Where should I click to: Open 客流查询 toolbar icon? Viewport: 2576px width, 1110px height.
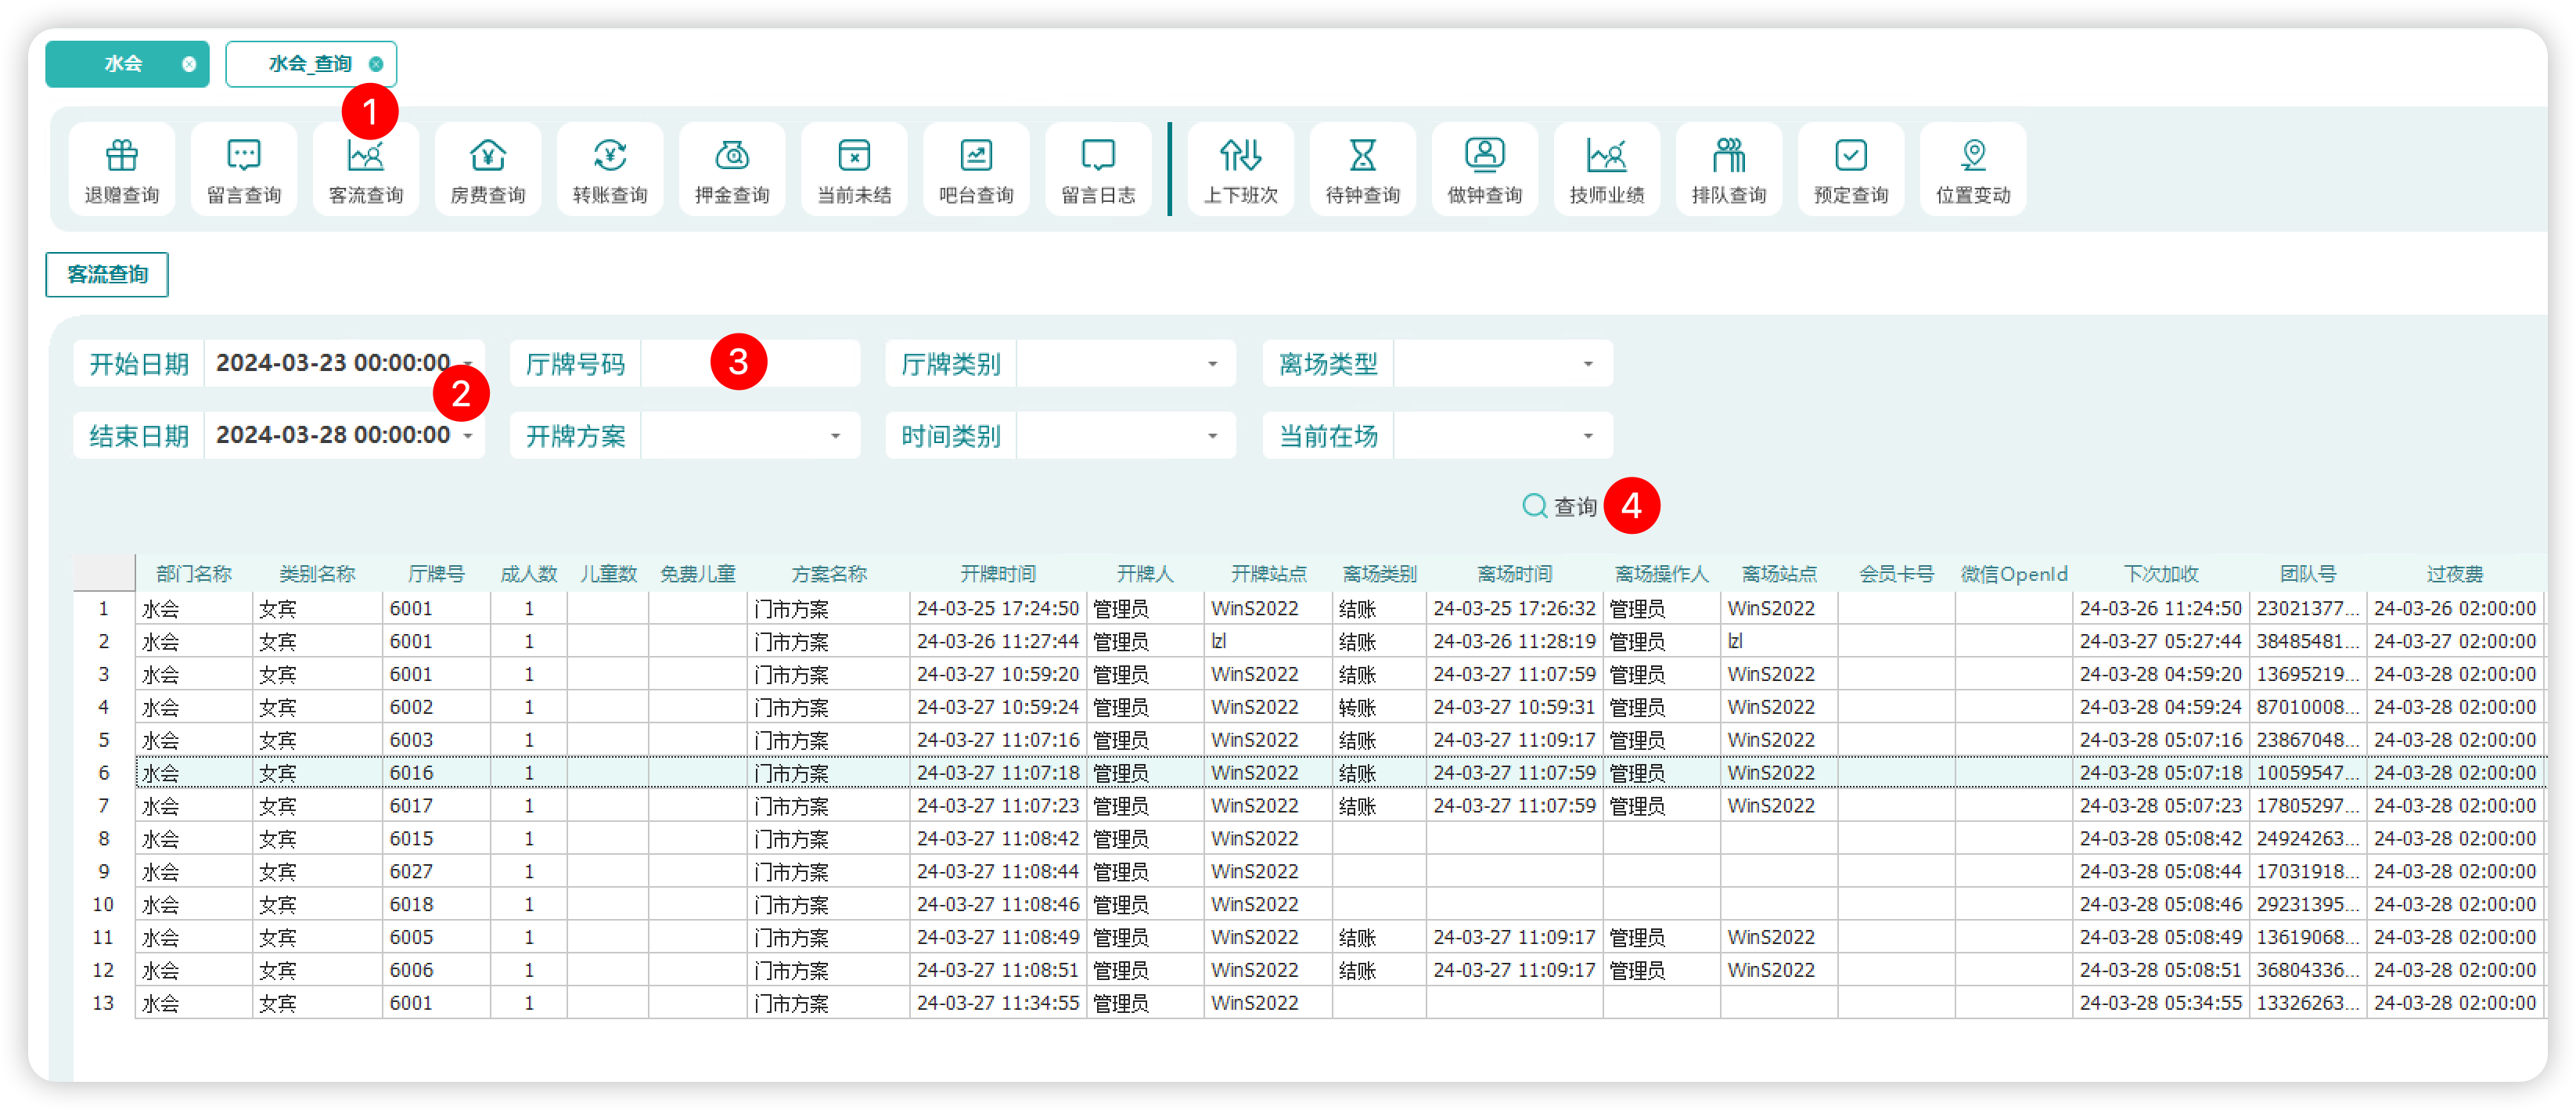[366, 169]
